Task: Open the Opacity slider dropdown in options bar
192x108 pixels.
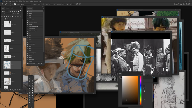Action: 41,4
